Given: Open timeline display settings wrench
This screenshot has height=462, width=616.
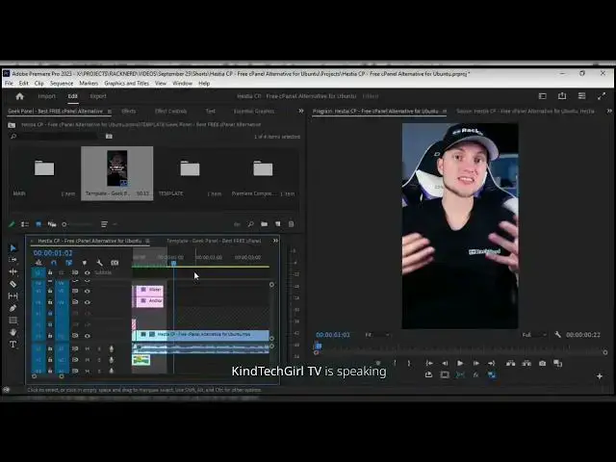Looking at the screenshot, I should pyautogui.click(x=99, y=263).
